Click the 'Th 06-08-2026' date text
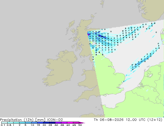Screen dimensions: 164x126 click(x=109, y=120)
